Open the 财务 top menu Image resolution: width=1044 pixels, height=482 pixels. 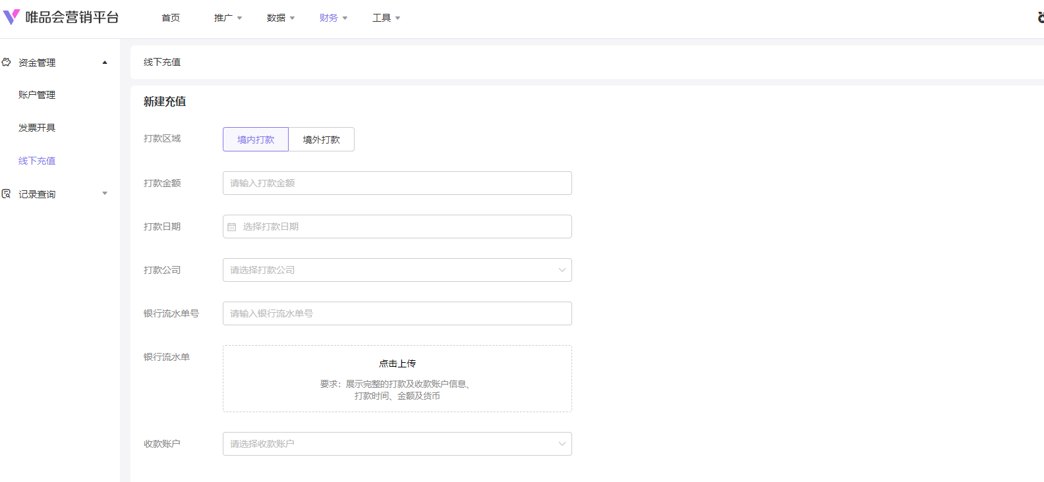pyautogui.click(x=333, y=18)
